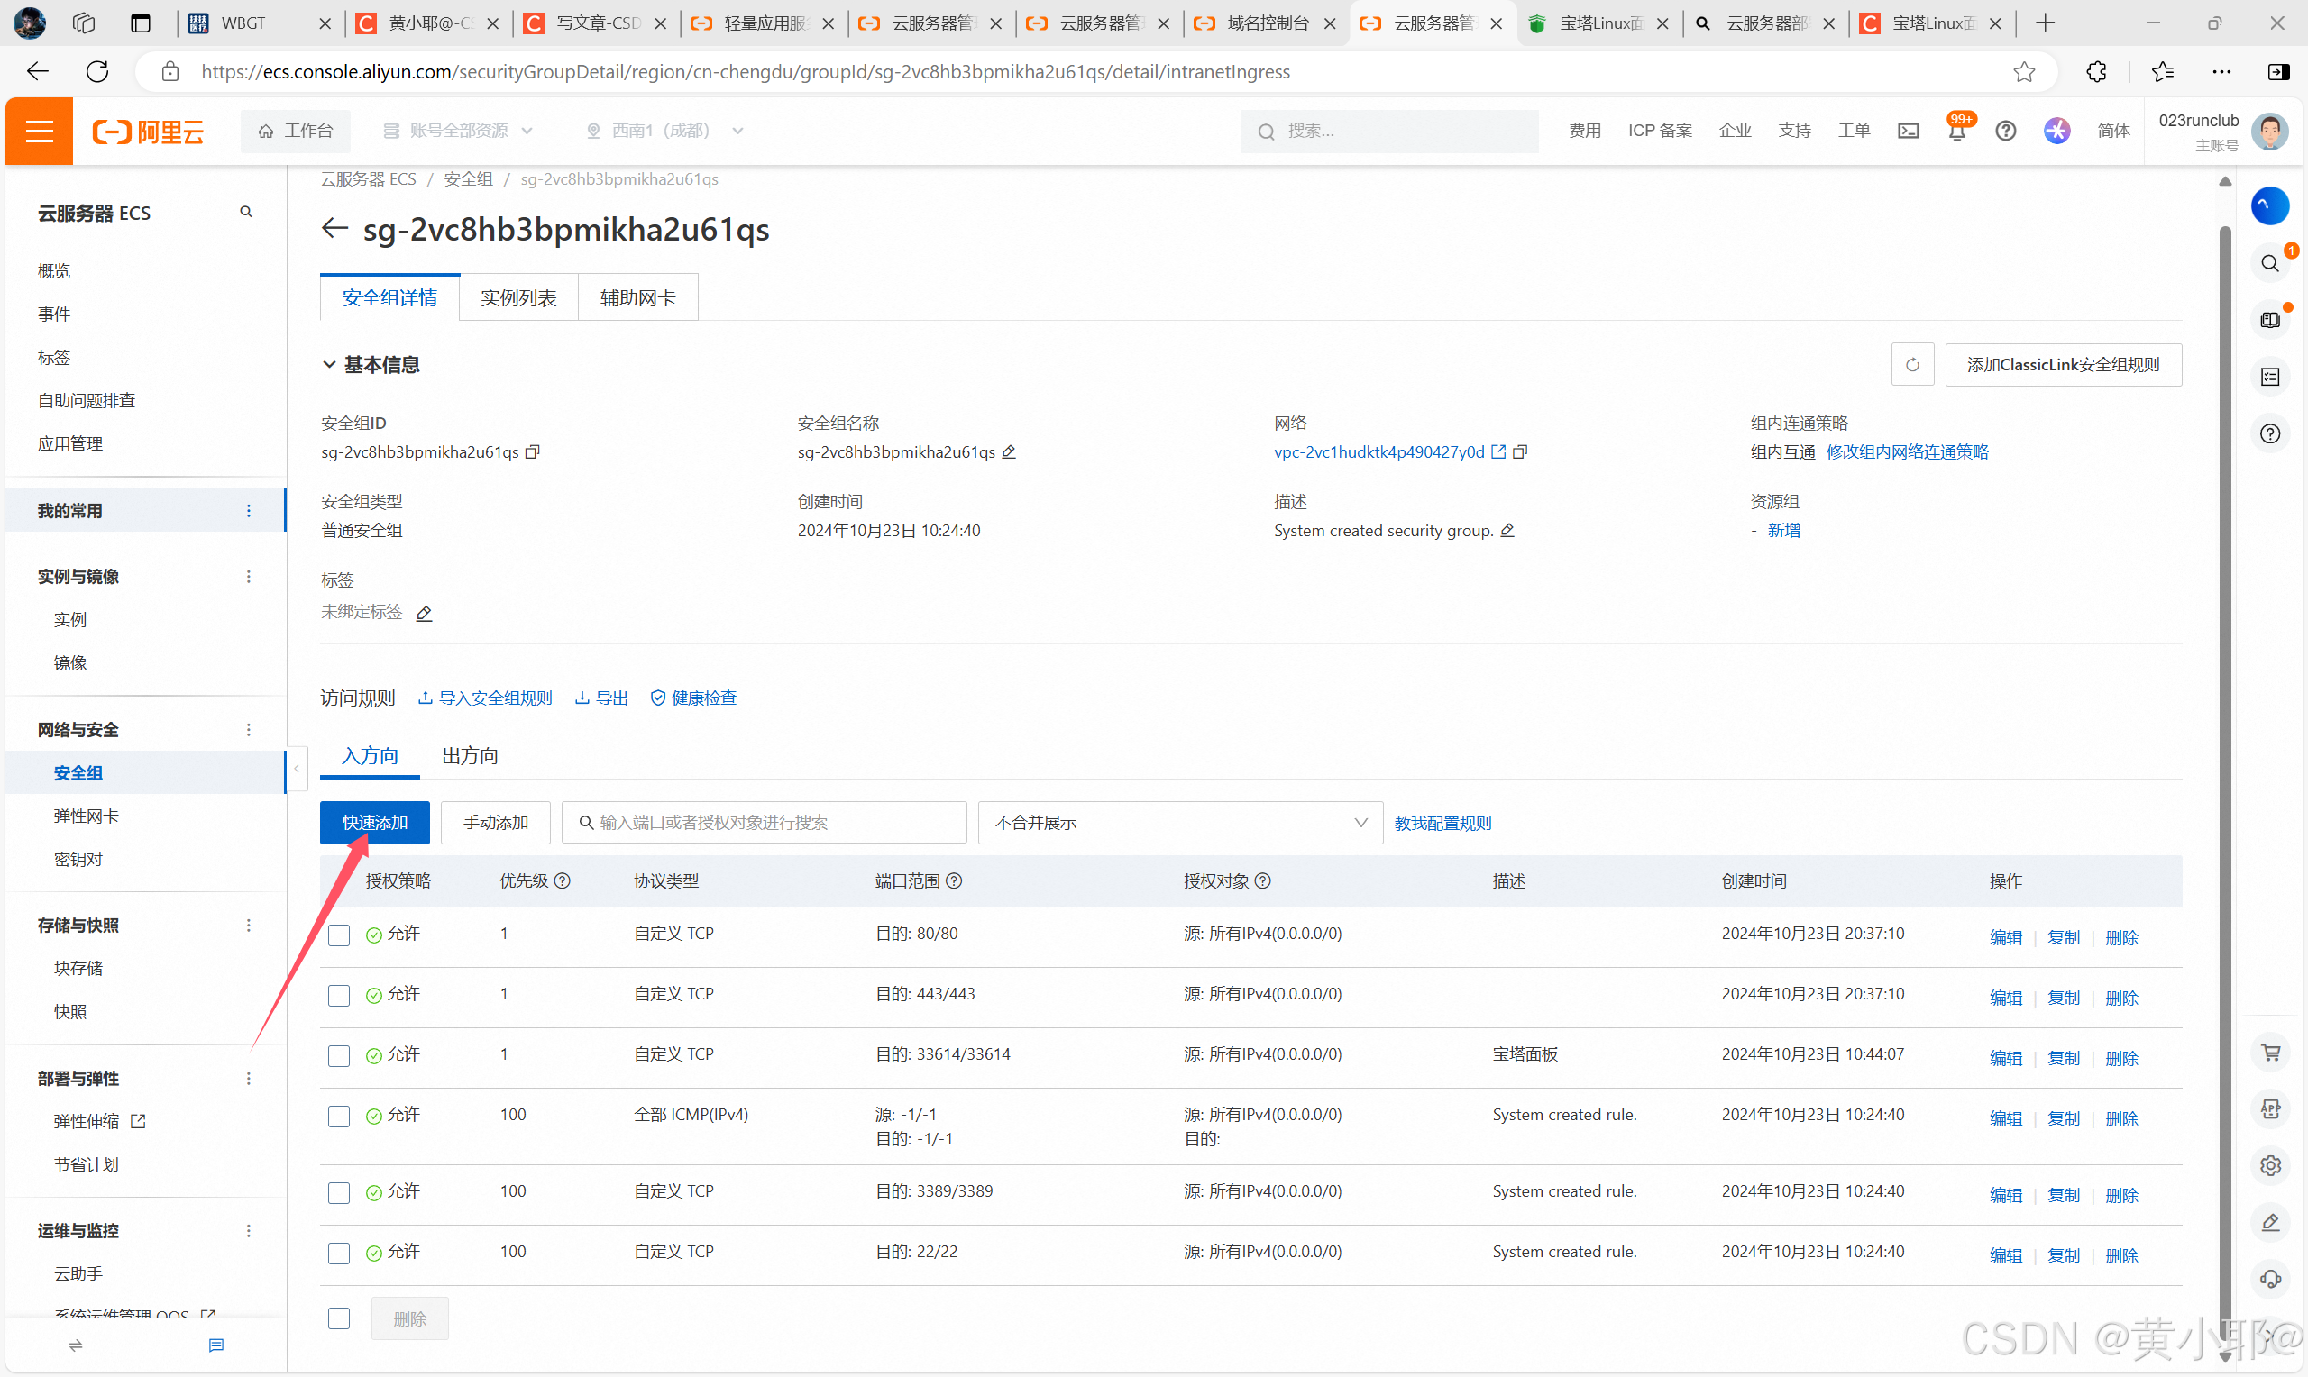Click the search icon in ECS sidebar
The image size is (2308, 1377).
click(246, 213)
